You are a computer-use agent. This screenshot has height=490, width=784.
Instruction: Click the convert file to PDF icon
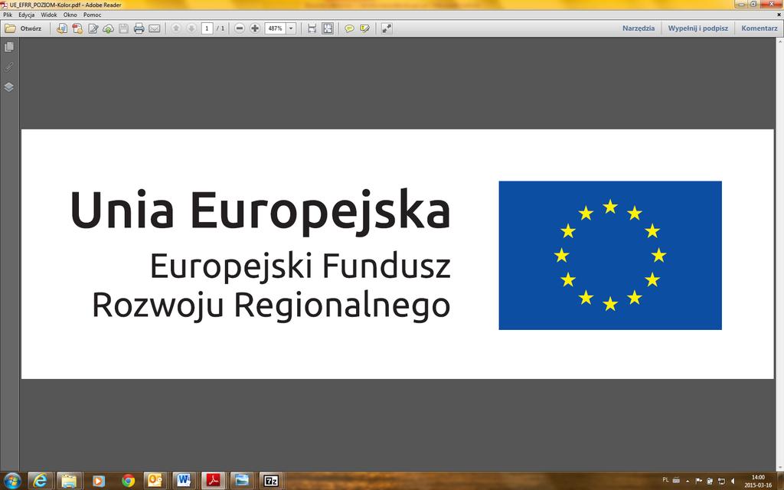pos(62,28)
